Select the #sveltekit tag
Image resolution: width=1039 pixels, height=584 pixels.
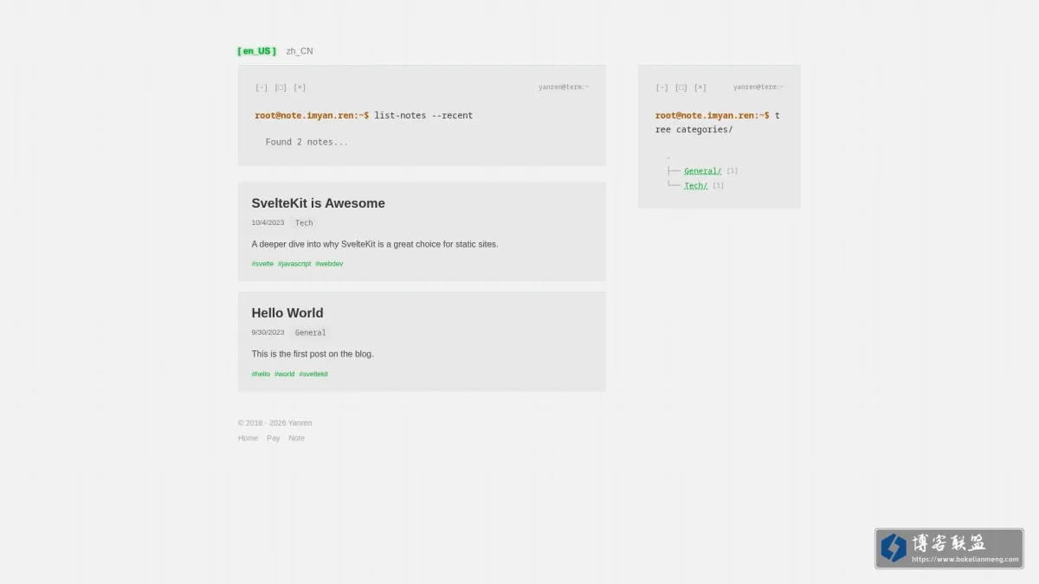tap(313, 375)
